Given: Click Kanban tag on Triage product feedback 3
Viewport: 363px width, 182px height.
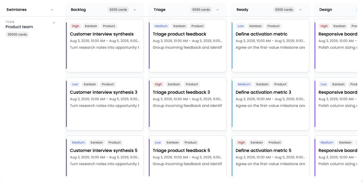Looking at the screenshot, I should [174, 84].
